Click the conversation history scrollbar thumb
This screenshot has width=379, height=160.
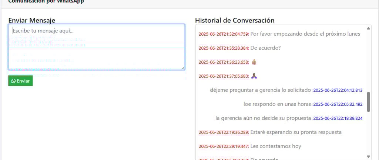368,102
